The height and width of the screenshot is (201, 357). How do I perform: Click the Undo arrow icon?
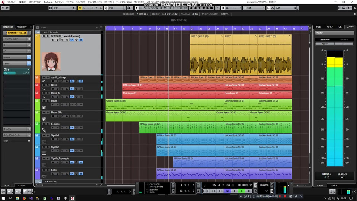click(x=3, y=8)
